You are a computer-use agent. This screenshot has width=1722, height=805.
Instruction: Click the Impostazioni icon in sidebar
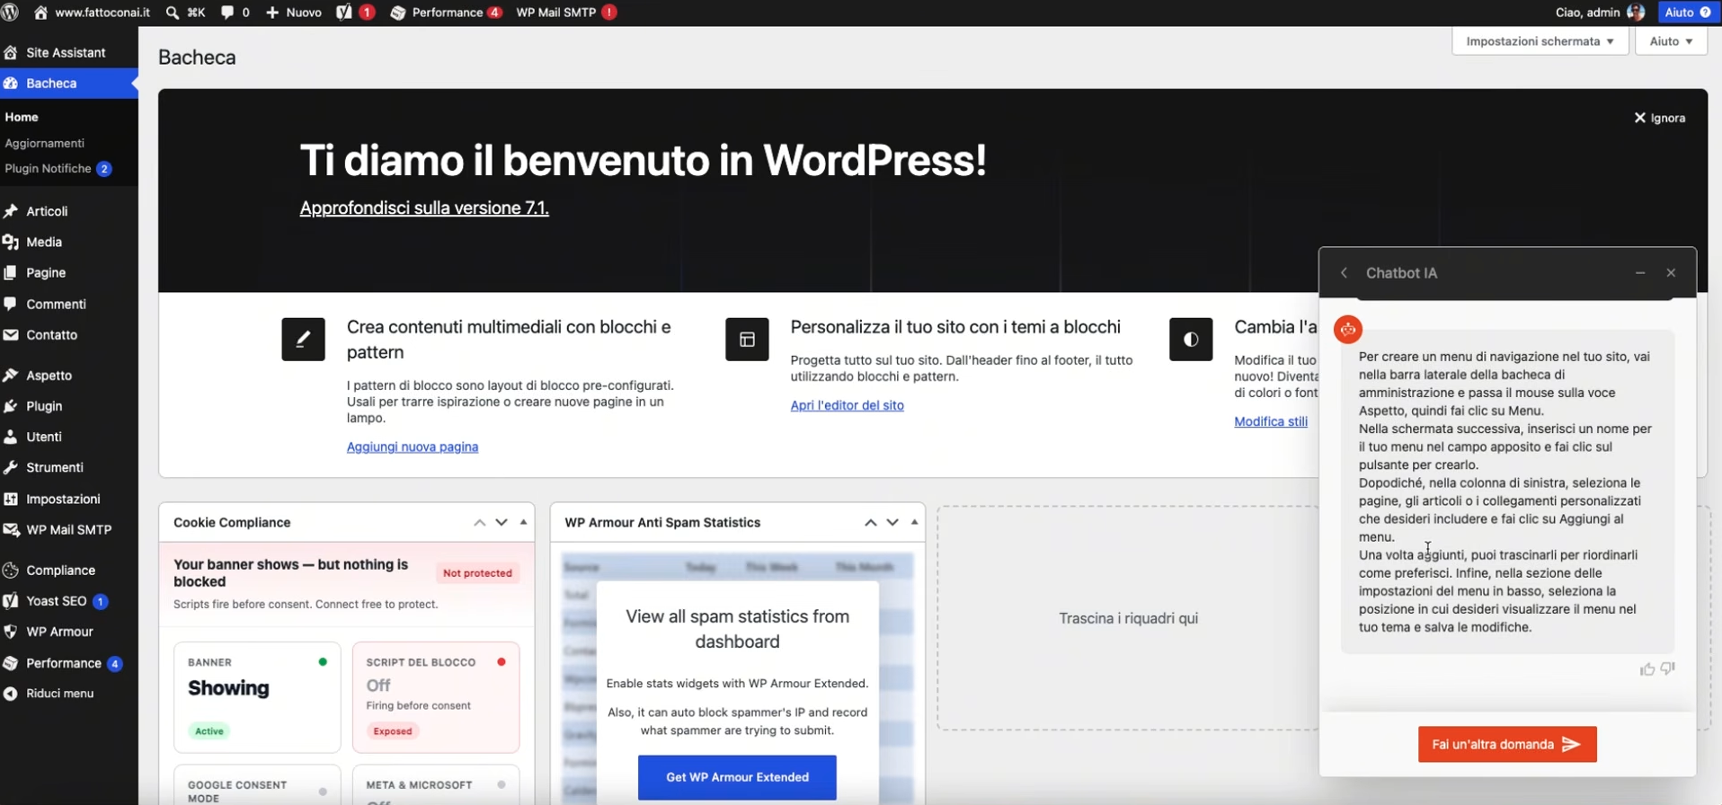coord(11,499)
